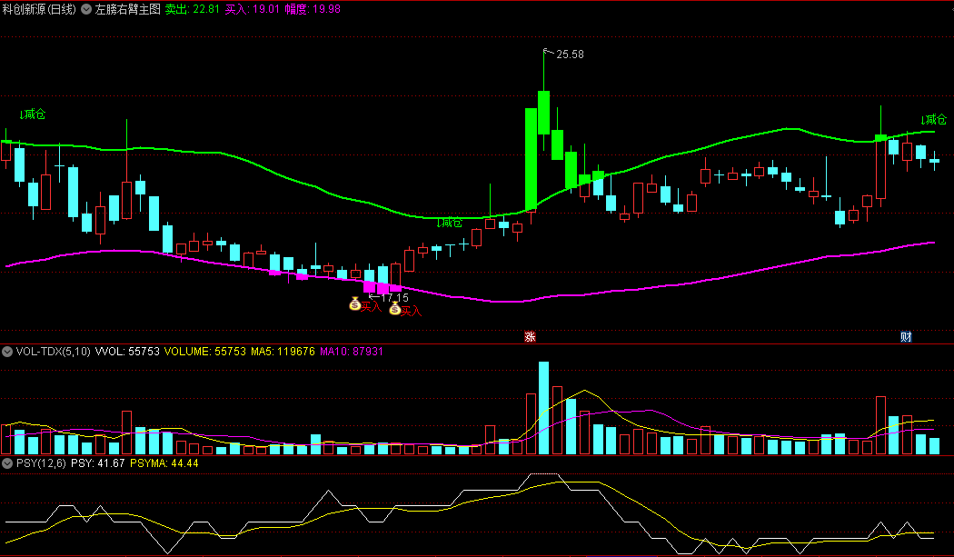This screenshot has width=954, height=557.
Task: Click the 幅度: 19.98 value
Action: point(313,9)
